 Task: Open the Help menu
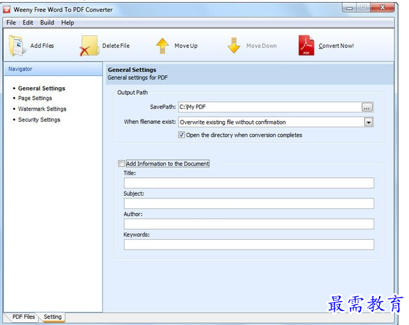67,23
